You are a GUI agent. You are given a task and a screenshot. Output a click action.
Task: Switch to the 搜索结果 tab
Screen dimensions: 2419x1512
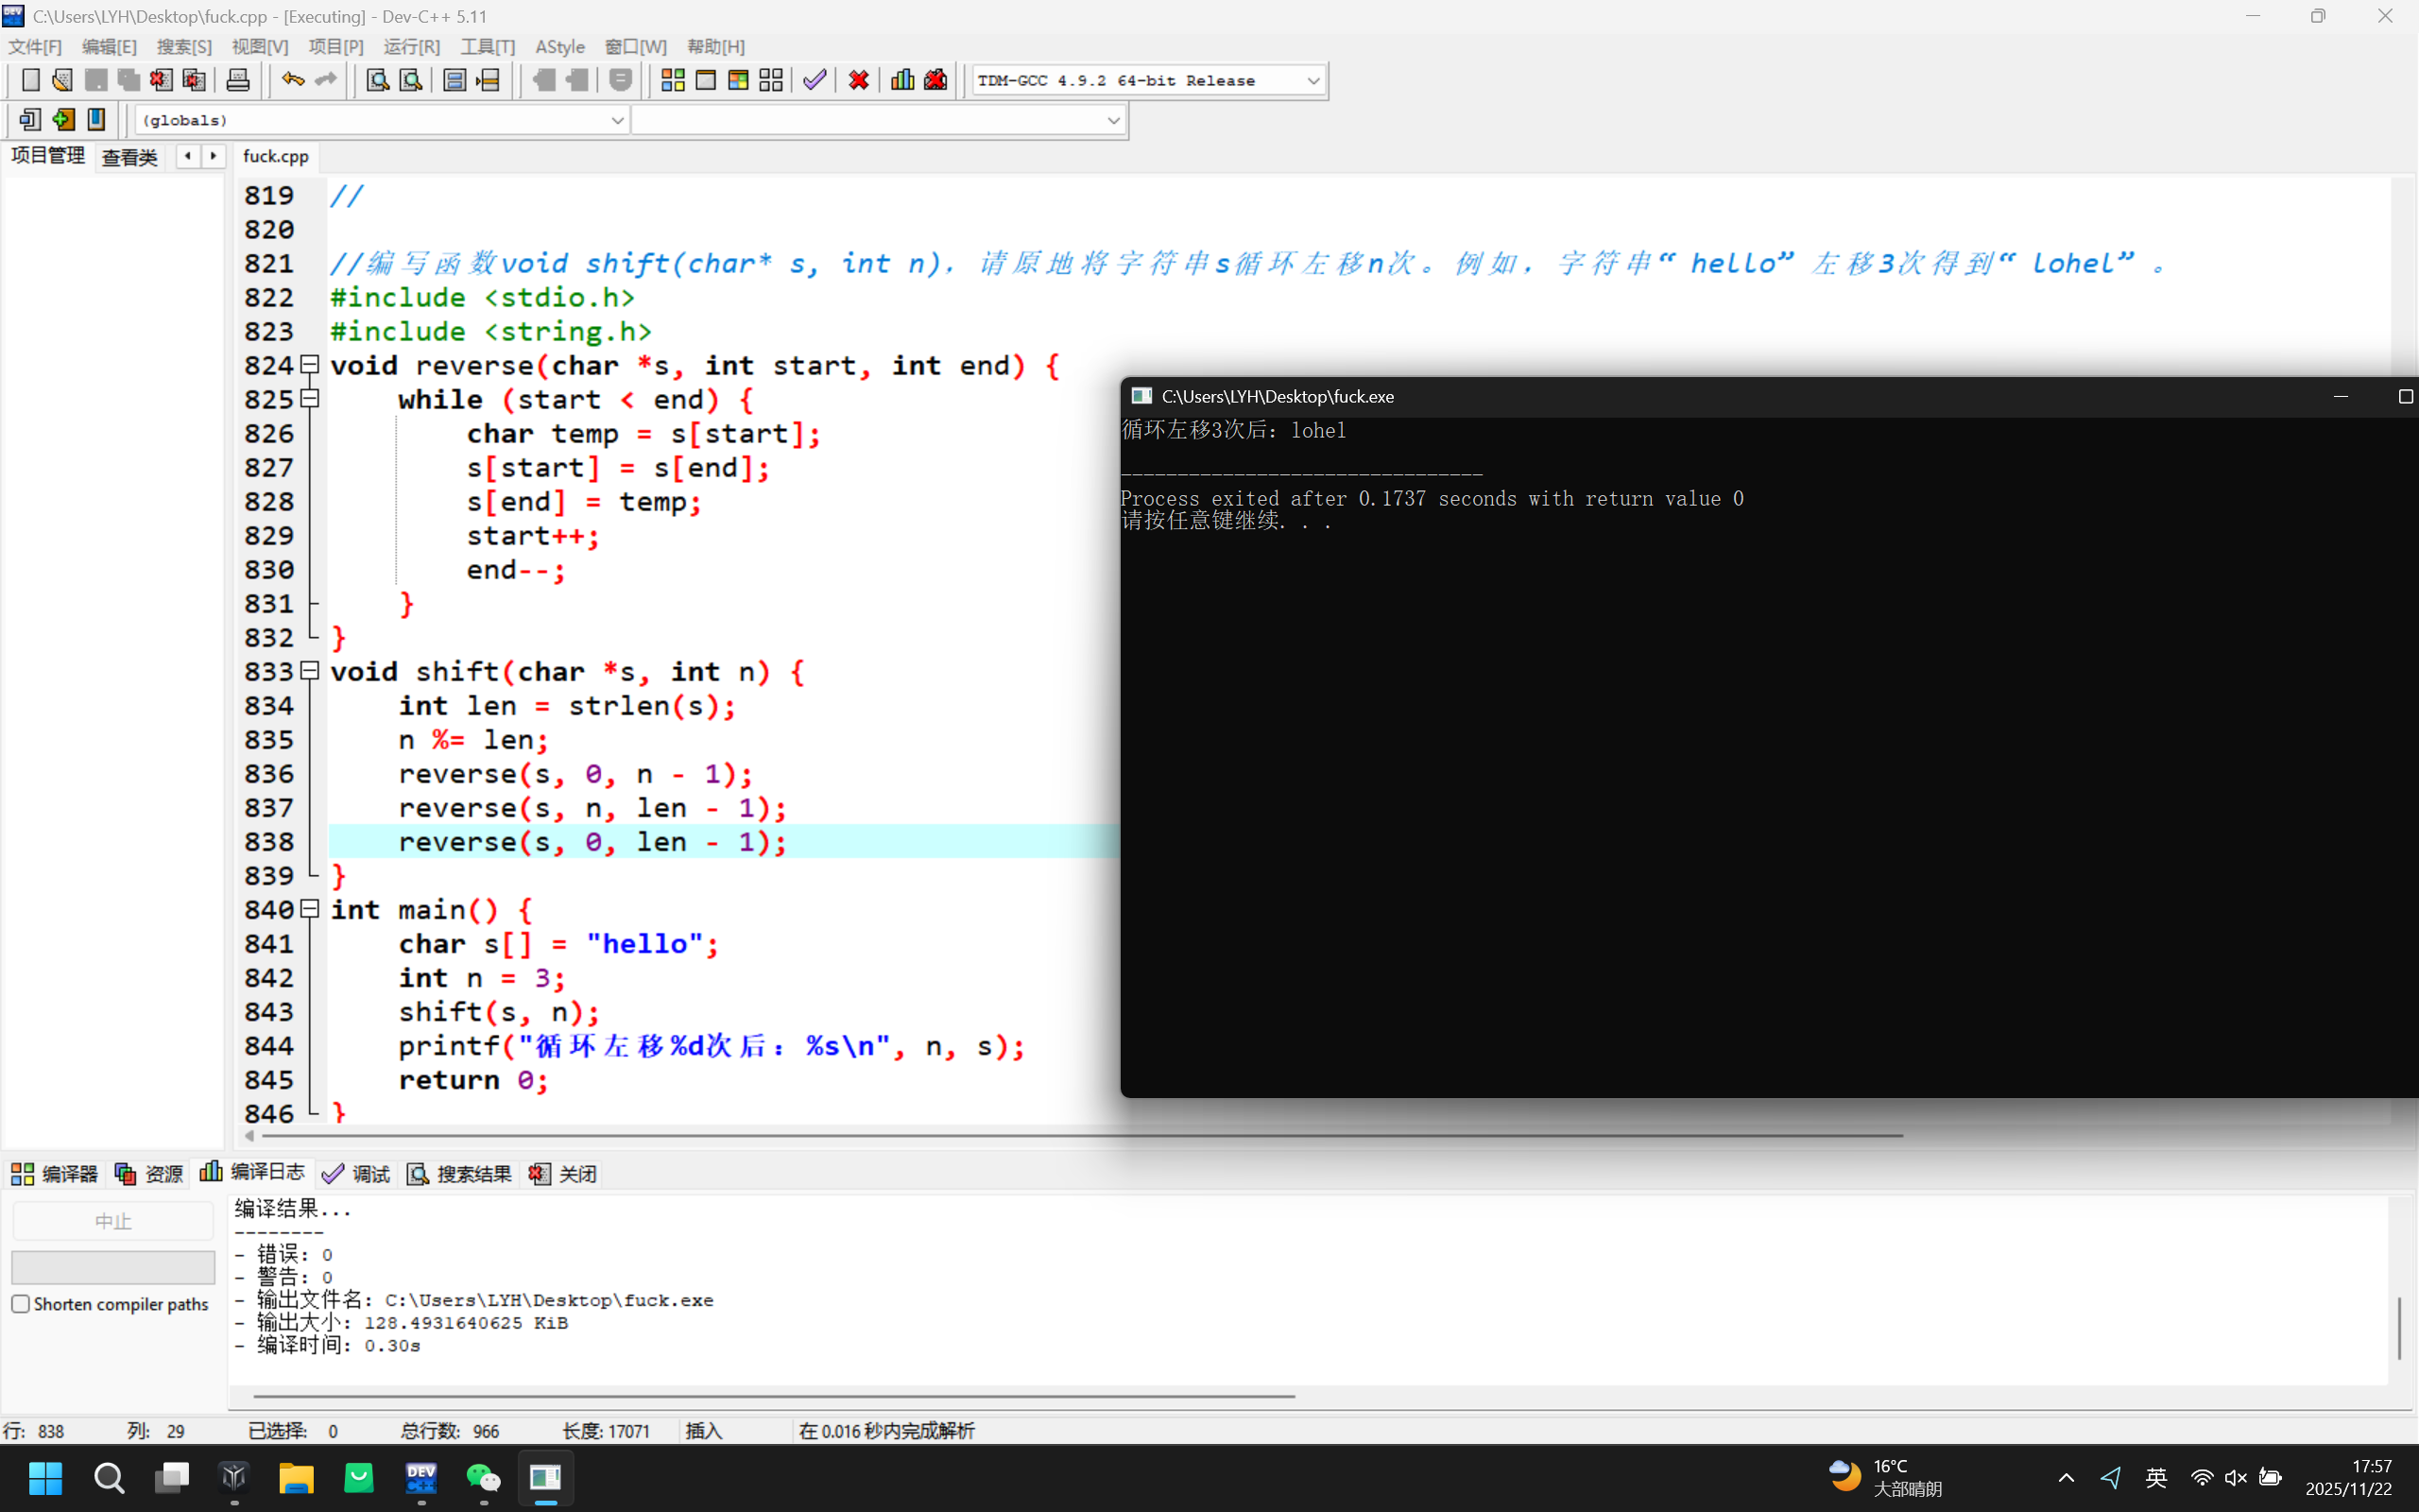coord(460,1174)
